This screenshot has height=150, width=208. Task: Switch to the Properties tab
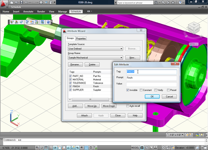[x=81, y=38]
